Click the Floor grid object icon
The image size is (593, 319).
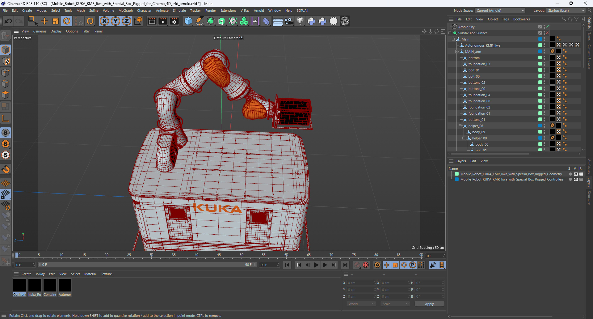point(278,21)
